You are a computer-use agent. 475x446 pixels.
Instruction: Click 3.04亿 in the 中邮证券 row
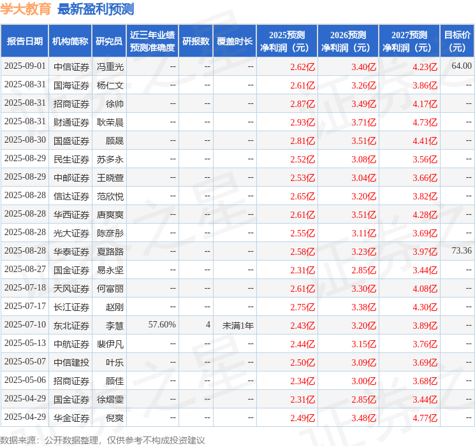pyautogui.click(x=364, y=178)
